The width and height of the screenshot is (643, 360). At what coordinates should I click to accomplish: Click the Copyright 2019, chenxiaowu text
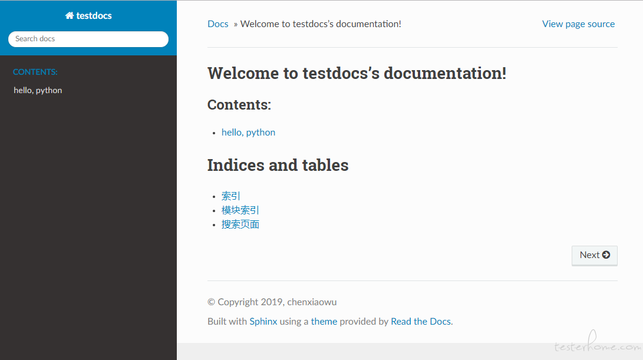[x=272, y=302]
